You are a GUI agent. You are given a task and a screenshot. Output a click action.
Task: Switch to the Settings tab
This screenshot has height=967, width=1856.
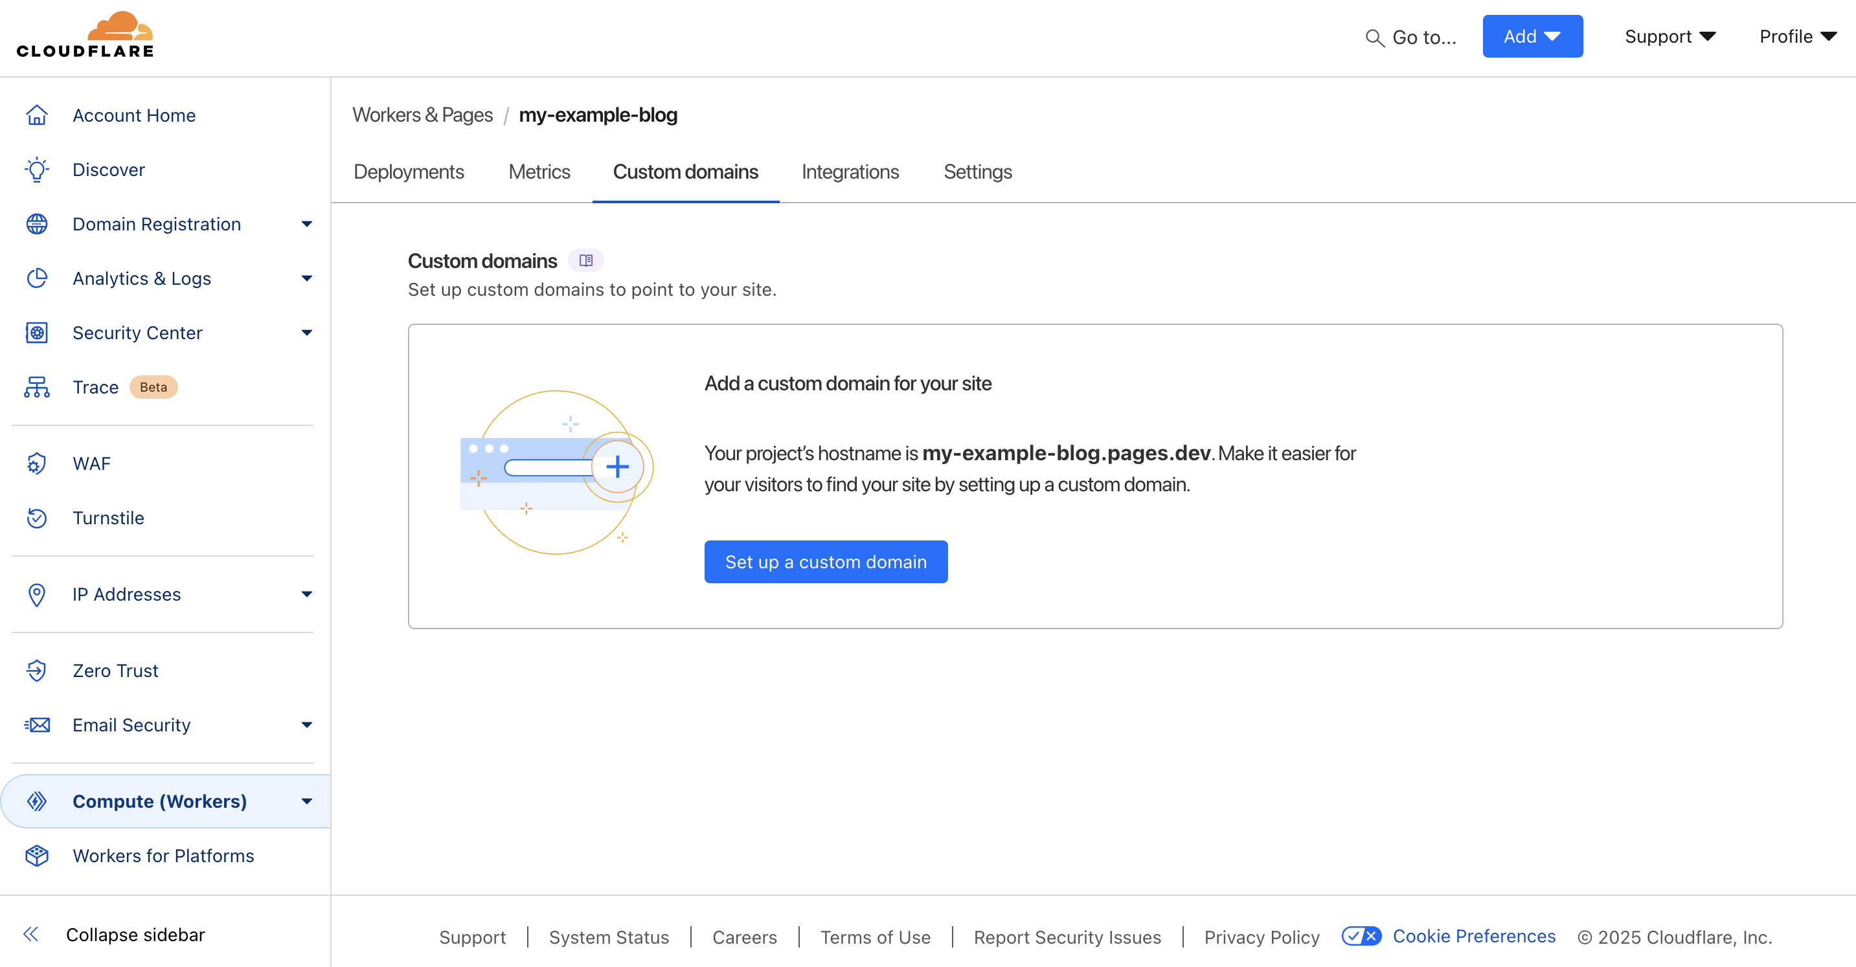[978, 172]
